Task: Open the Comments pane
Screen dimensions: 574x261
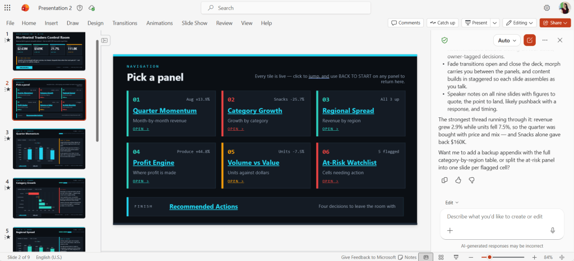Action: [406, 22]
